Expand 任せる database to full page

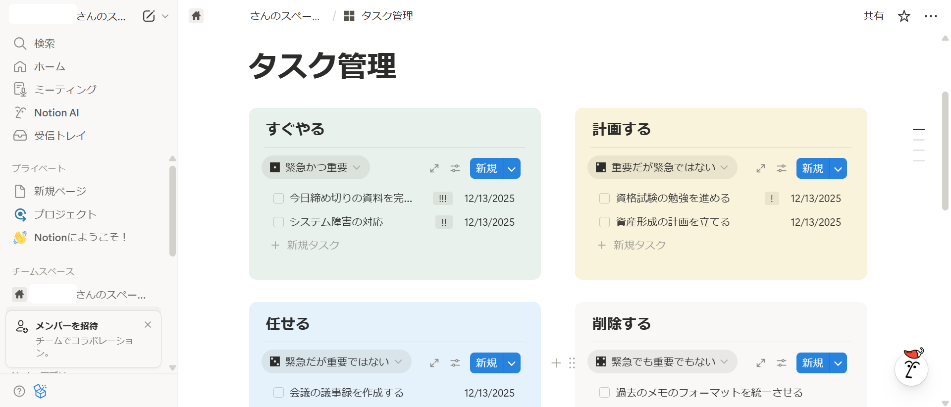434,363
